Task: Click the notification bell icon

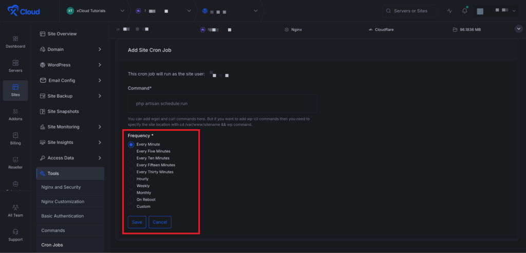Action: pos(464,11)
